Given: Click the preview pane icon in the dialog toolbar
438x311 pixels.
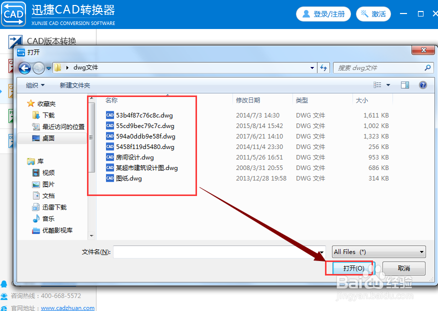Looking at the screenshot, I should point(405,85).
